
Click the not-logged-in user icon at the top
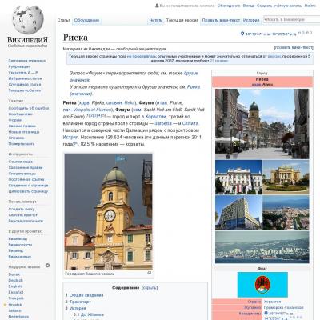click(157, 6)
